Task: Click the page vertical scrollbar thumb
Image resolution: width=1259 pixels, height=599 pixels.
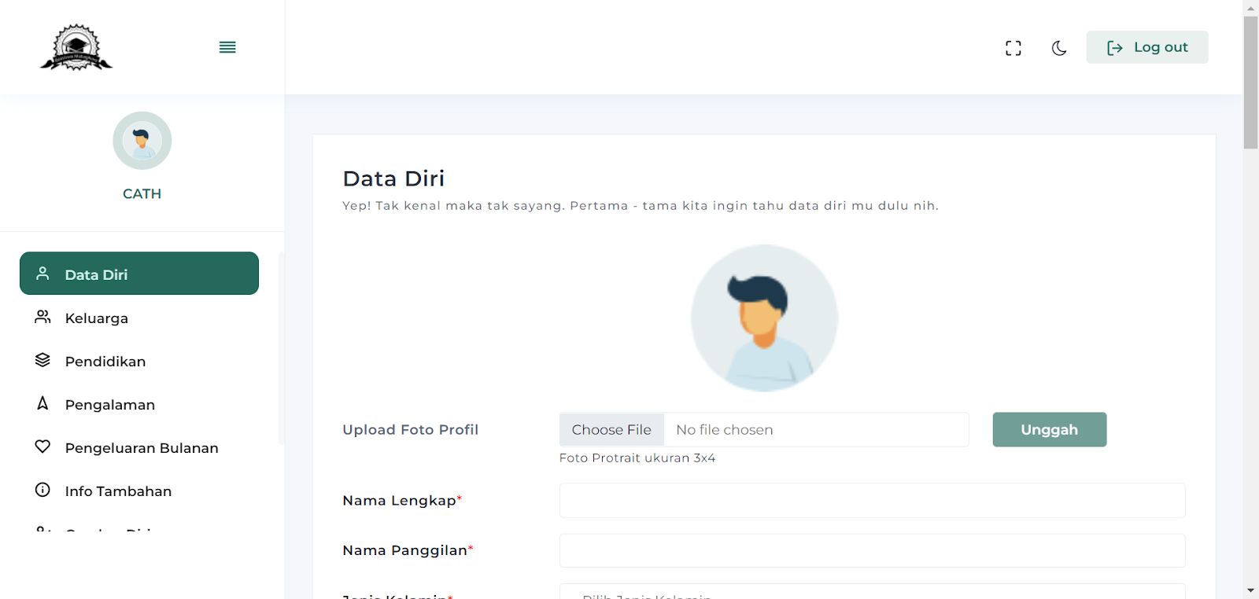Action: point(1250,82)
